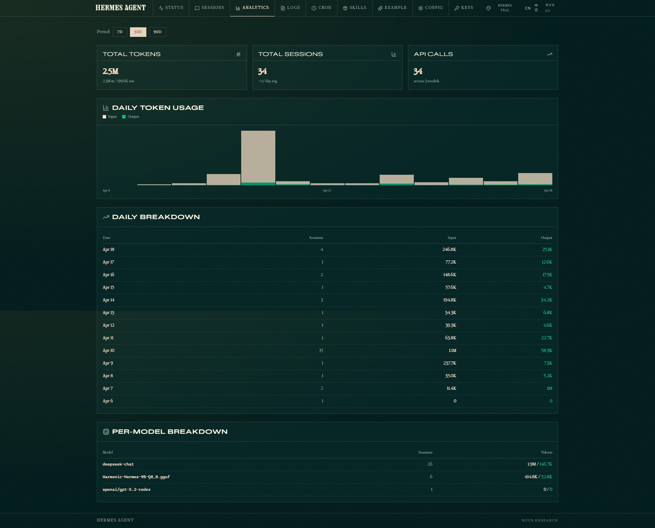Click the bar chart icon on Total Sessions card
The width and height of the screenshot is (655, 528).
click(x=394, y=54)
